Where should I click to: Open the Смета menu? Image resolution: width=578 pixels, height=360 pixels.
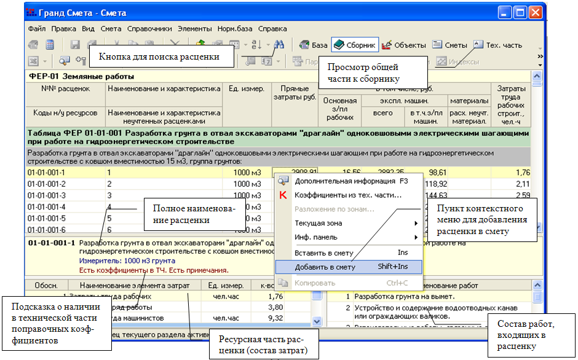click(x=111, y=29)
